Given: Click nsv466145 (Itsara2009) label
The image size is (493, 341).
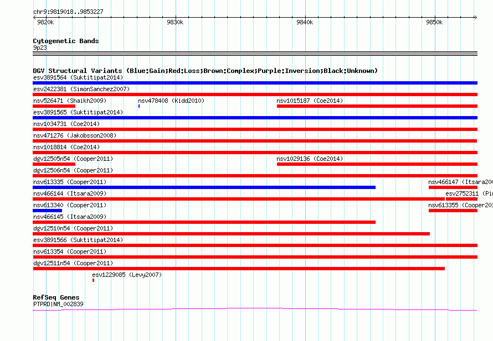Looking at the screenshot, I should click(70, 217).
